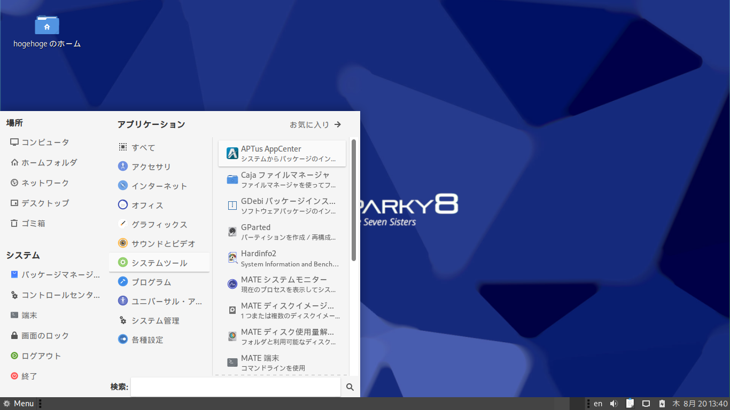This screenshot has height=410, width=730.
Task: Click the コンピュータ monitor icon
Action: pyautogui.click(x=14, y=142)
